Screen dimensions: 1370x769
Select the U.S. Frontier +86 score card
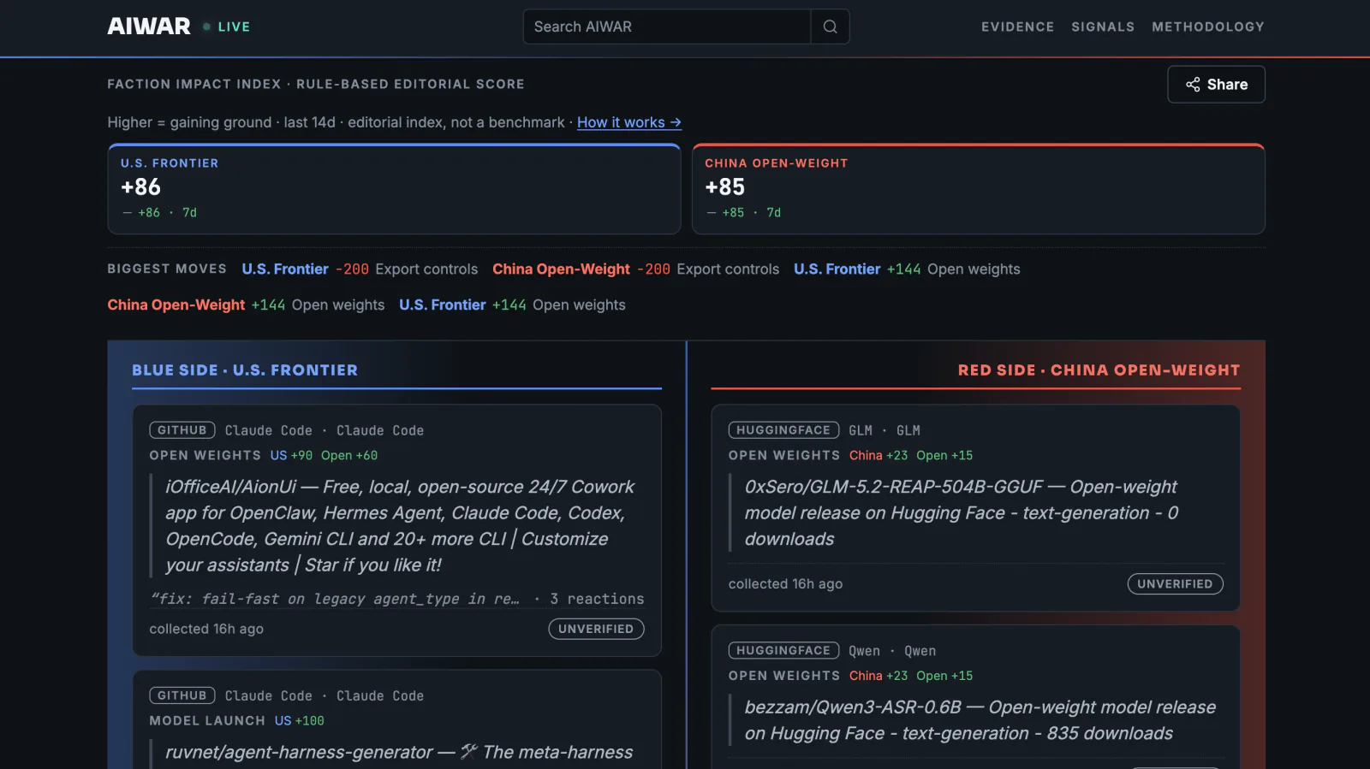pyautogui.click(x=394, y=189)
